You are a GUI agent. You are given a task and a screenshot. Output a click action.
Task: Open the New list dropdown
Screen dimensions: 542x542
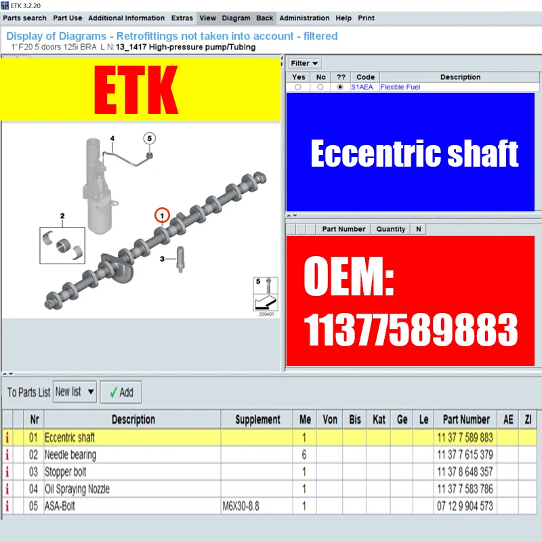click(x=75, y=392)
